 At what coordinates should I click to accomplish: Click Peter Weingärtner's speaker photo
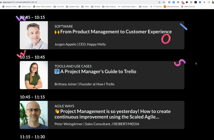pos(34,115)
